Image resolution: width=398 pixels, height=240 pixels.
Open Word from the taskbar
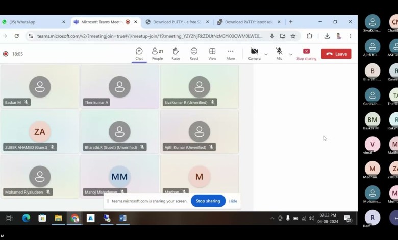point(123,218)
